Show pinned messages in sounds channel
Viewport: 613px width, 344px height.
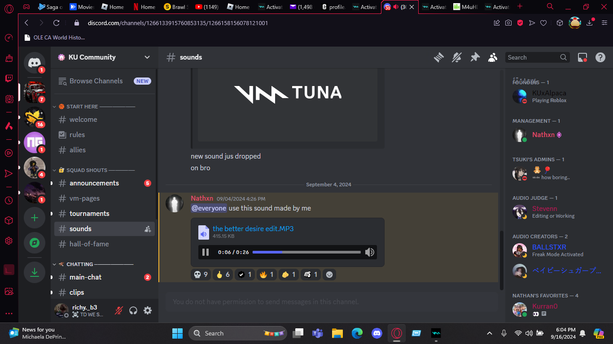[x=475, y=57]
